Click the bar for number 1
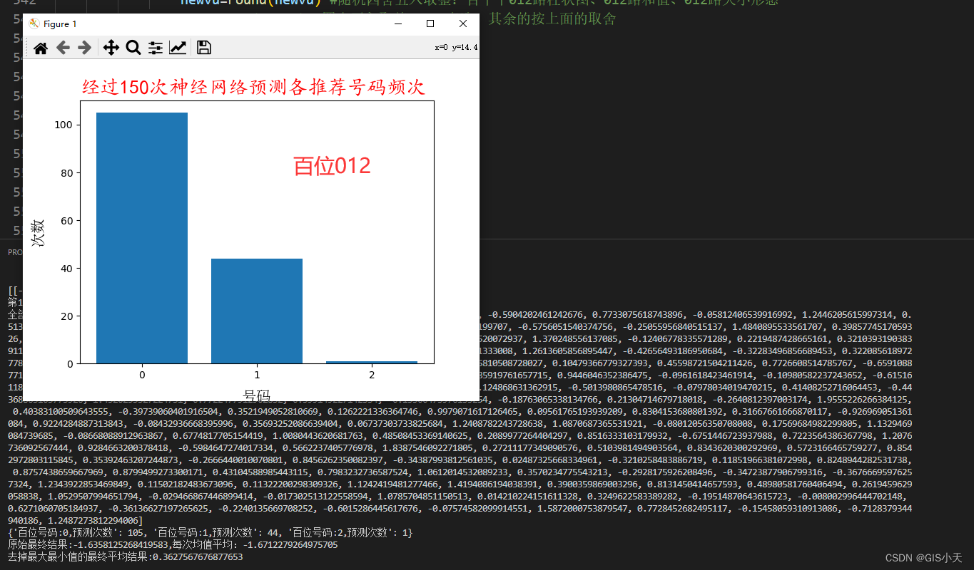 click(x=257, y=311)
